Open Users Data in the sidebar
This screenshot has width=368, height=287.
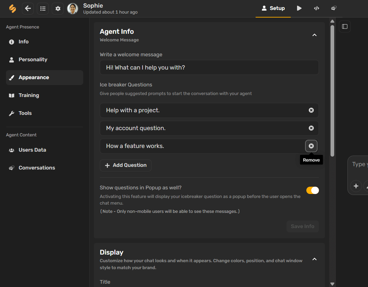pyautogui.click(x=45, y=150)
